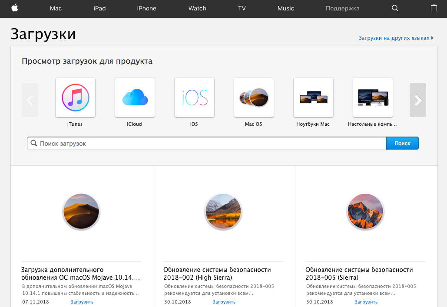Open the High Sierra update thumbnail
This screenshot has width=447, height=307.
[223, 212]
